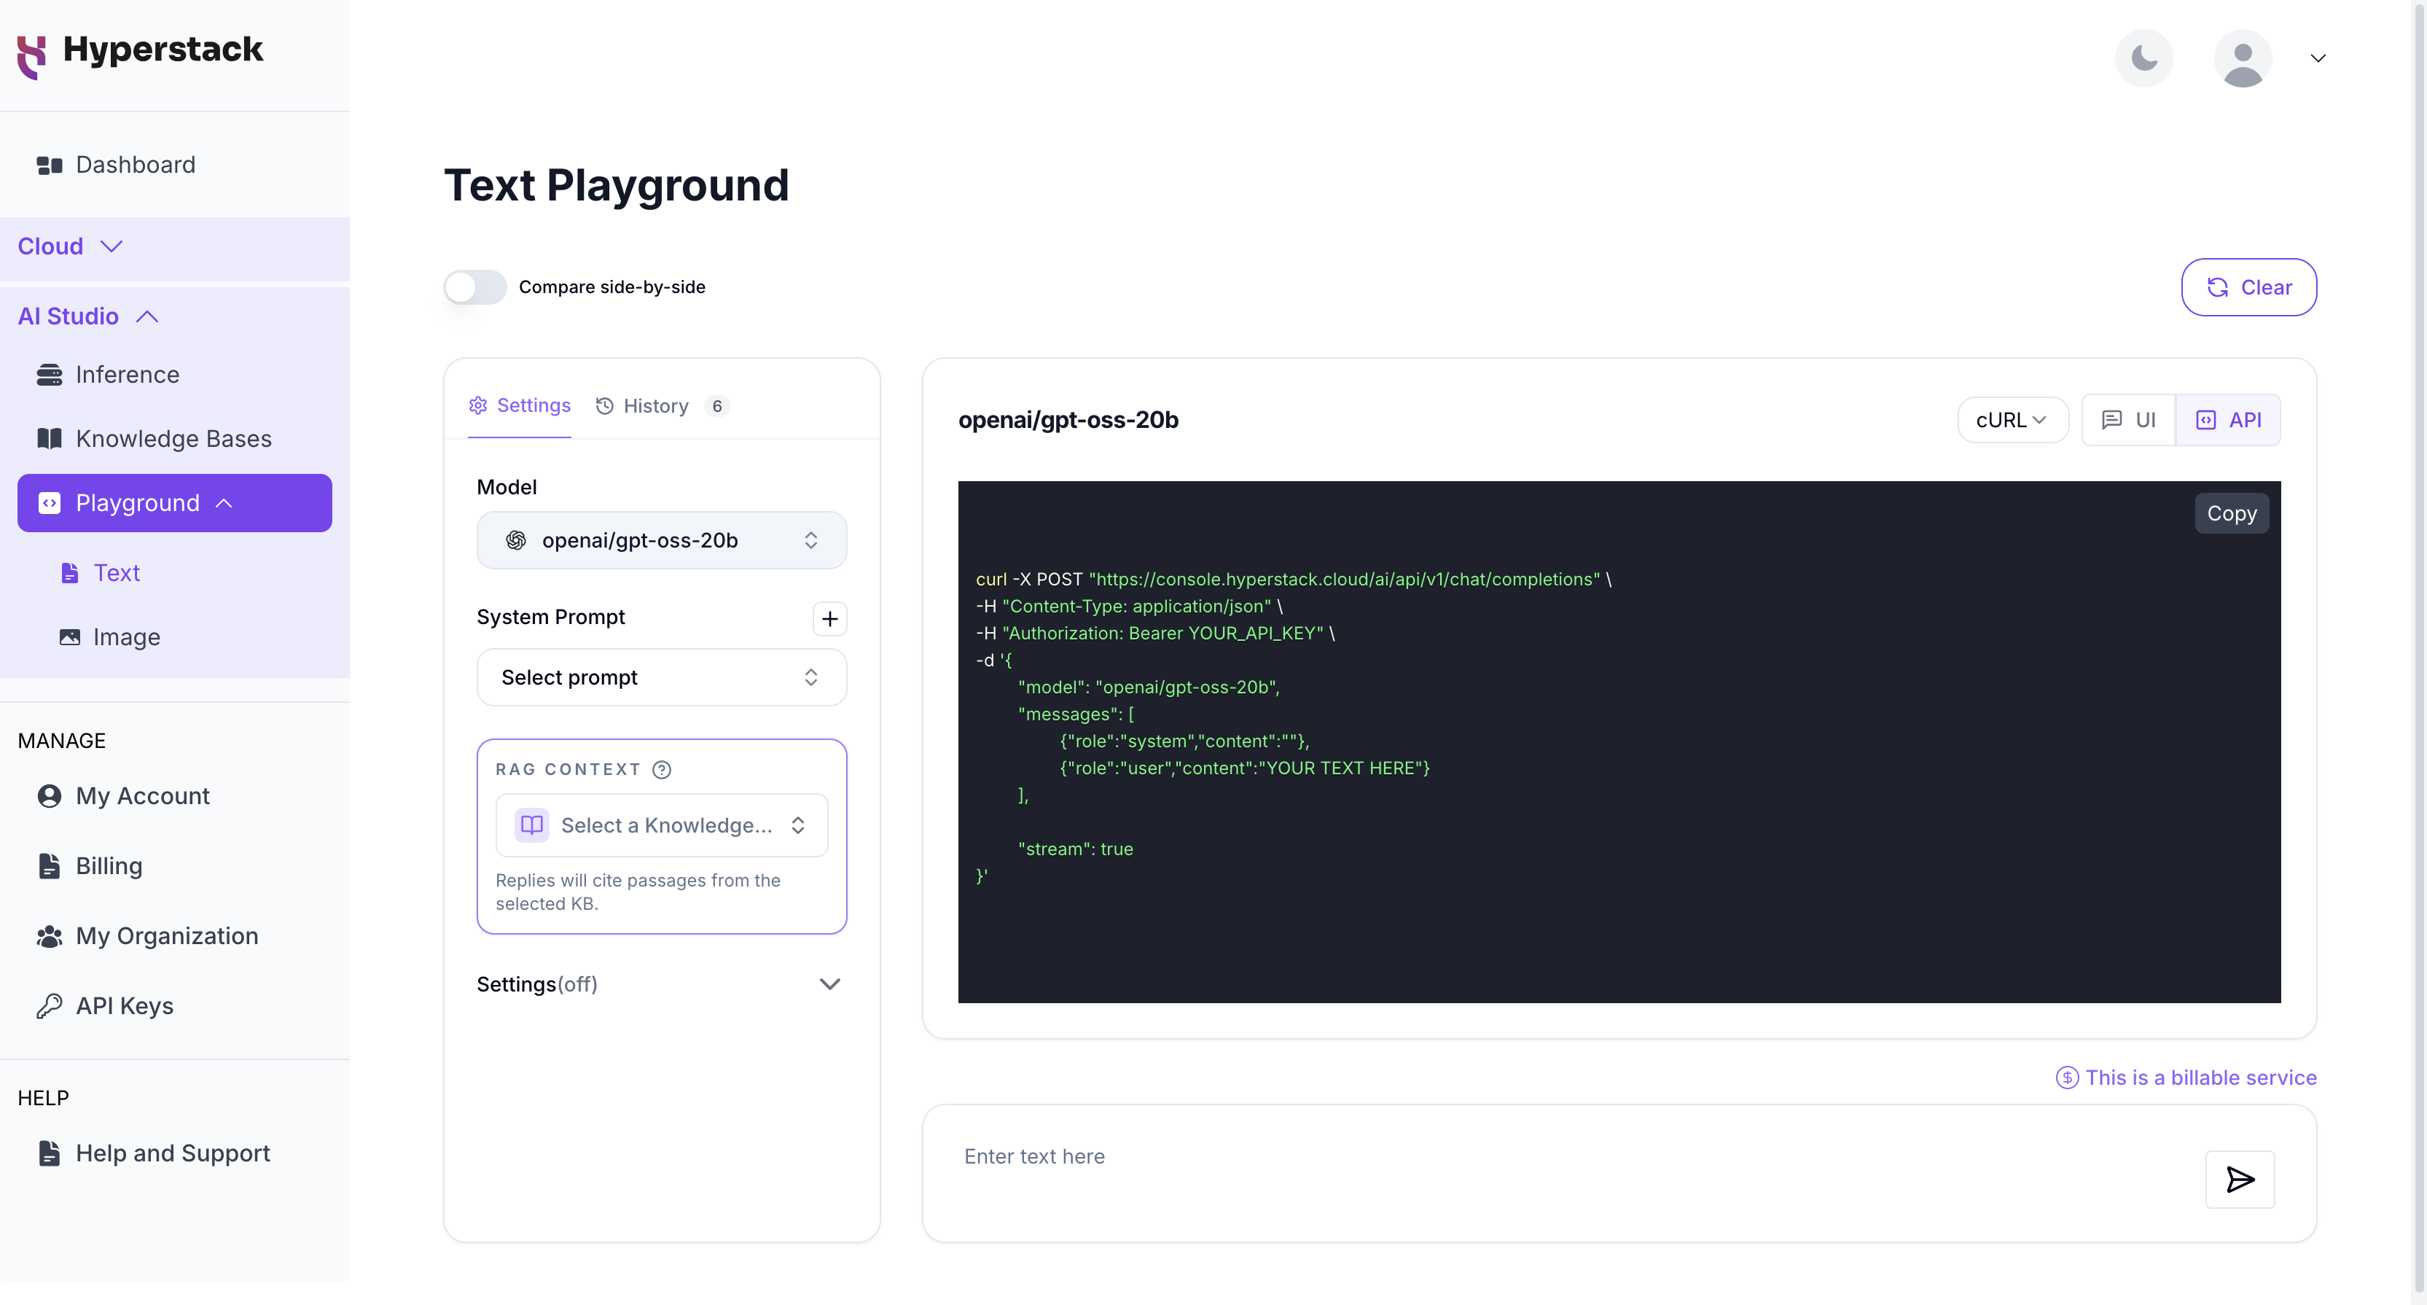Collapse the Playground menu chevron

[223, 503]
